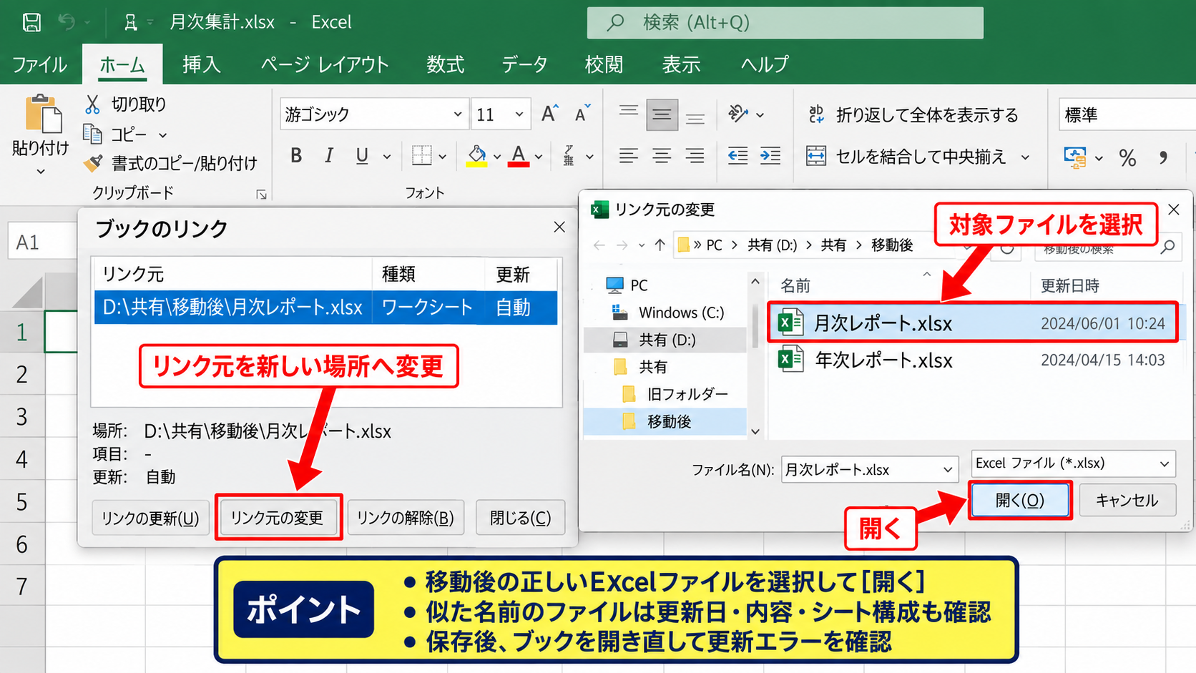
Task: Click リンクの更新(U) button
Action: (150, 518)
